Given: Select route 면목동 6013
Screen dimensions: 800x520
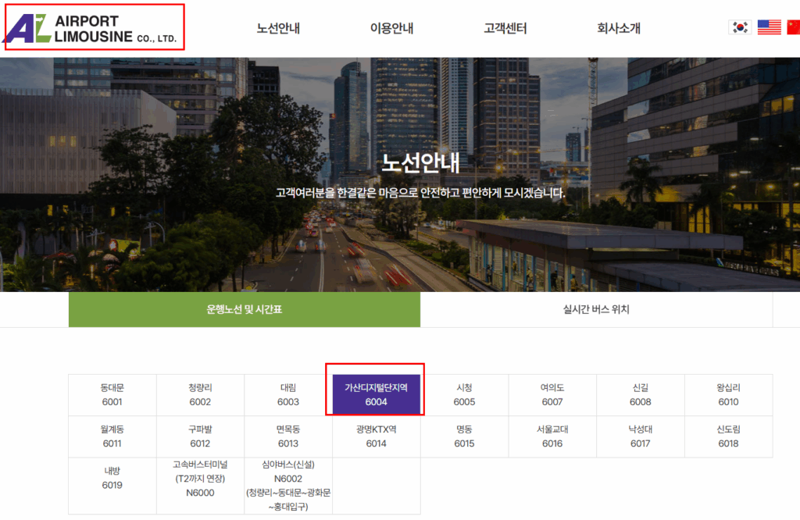Looking at the screenshot, I should [x=288, y=437].
